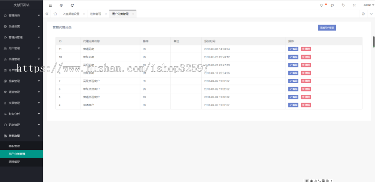
Task: Expand the 管理首页 menu arrow
Action: pos(39,15)
